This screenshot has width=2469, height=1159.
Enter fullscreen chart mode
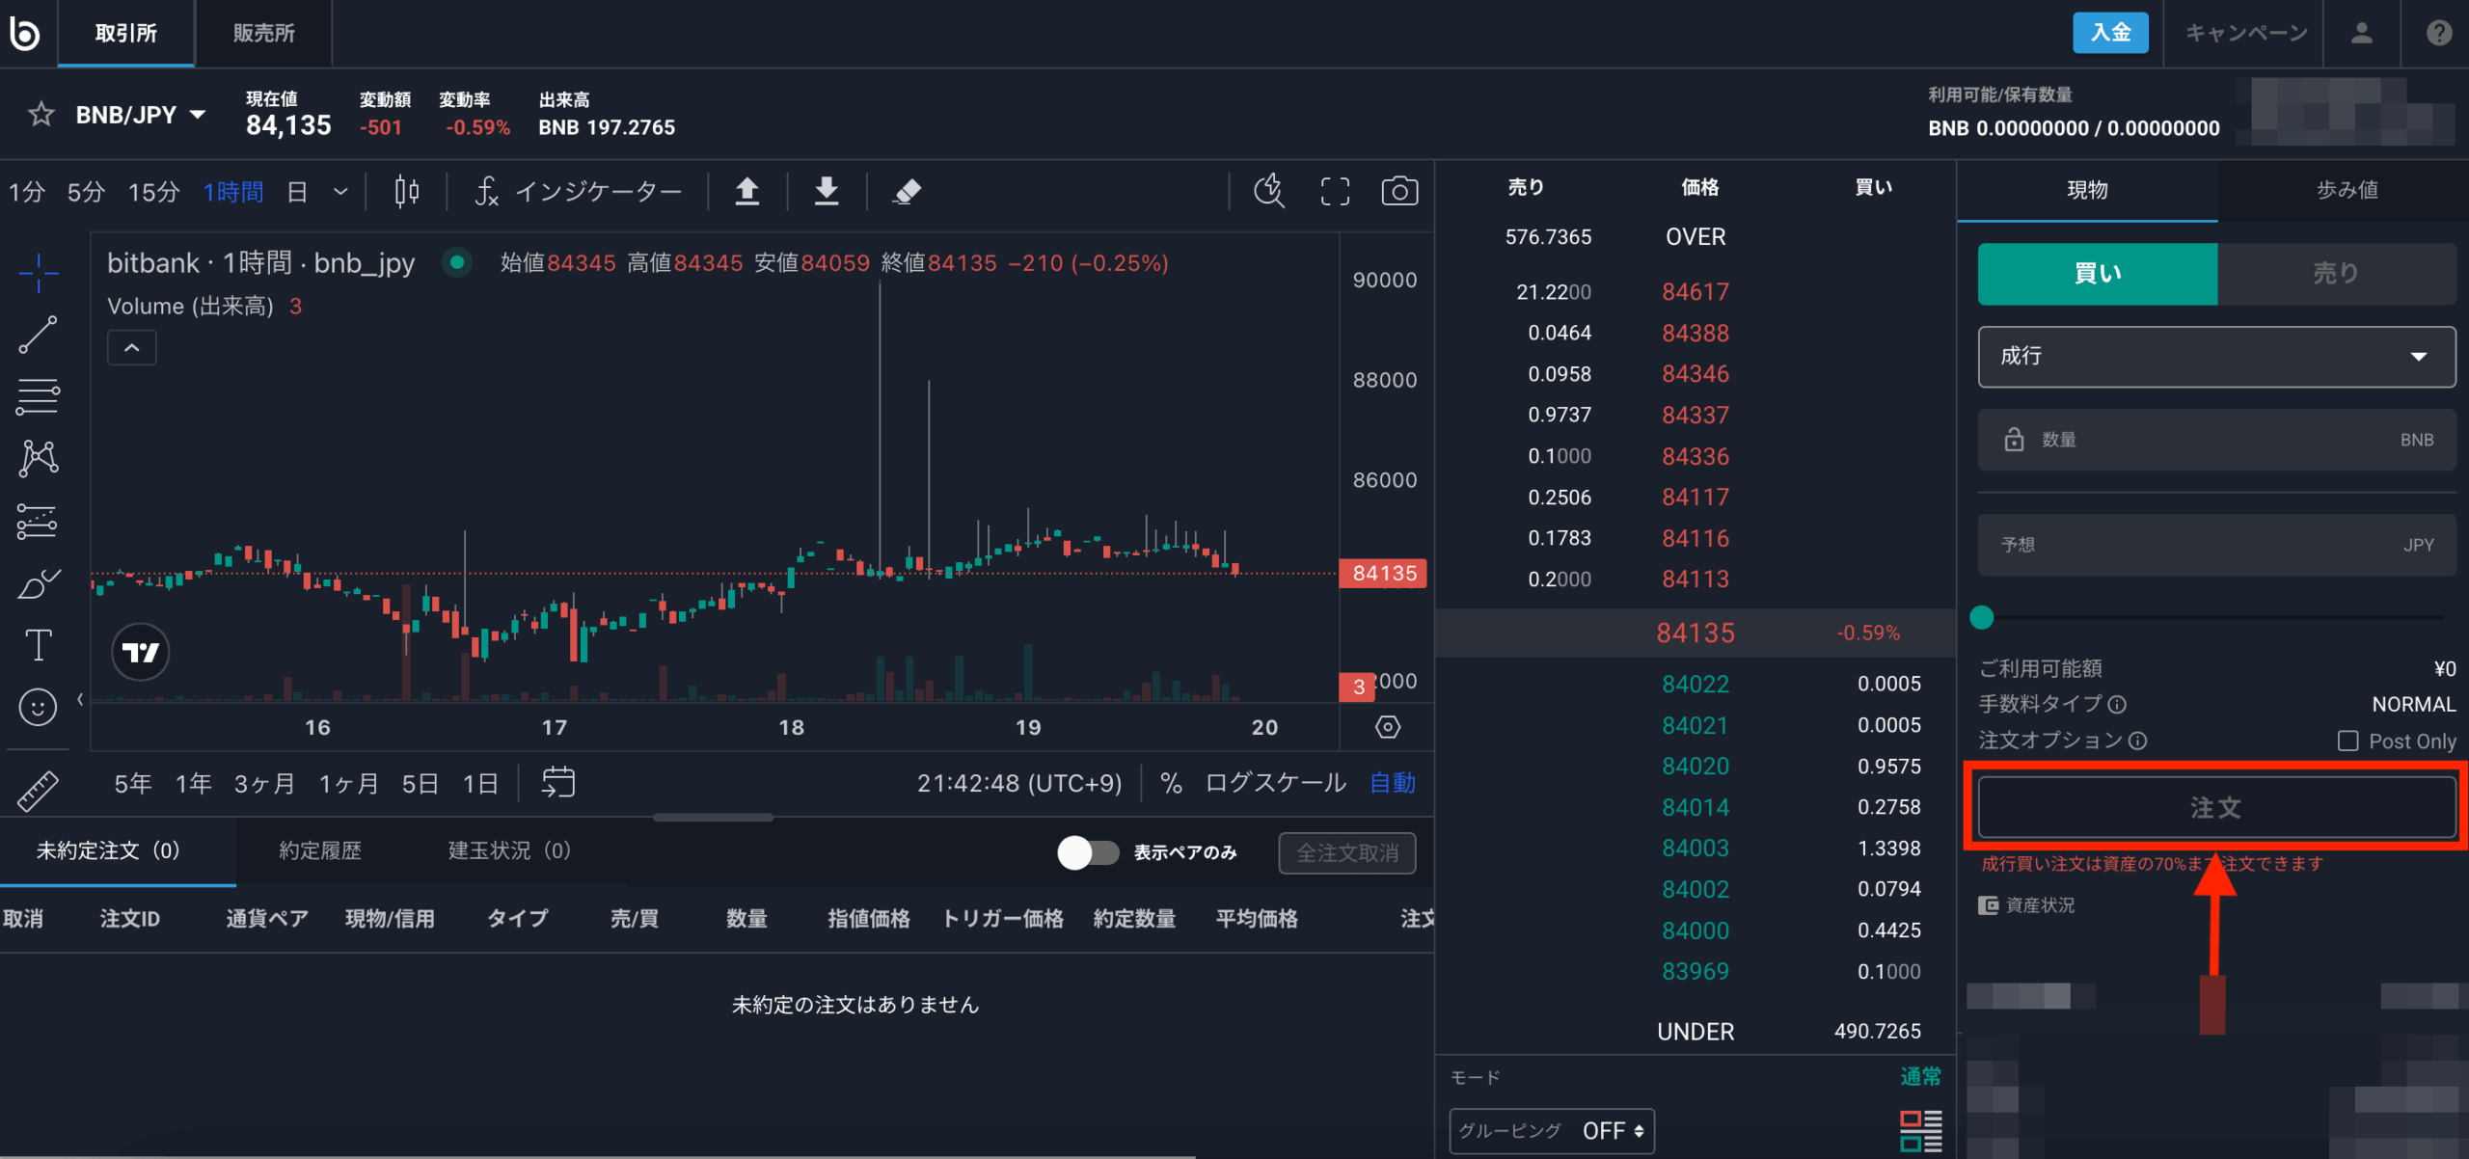click(1335, 191)
